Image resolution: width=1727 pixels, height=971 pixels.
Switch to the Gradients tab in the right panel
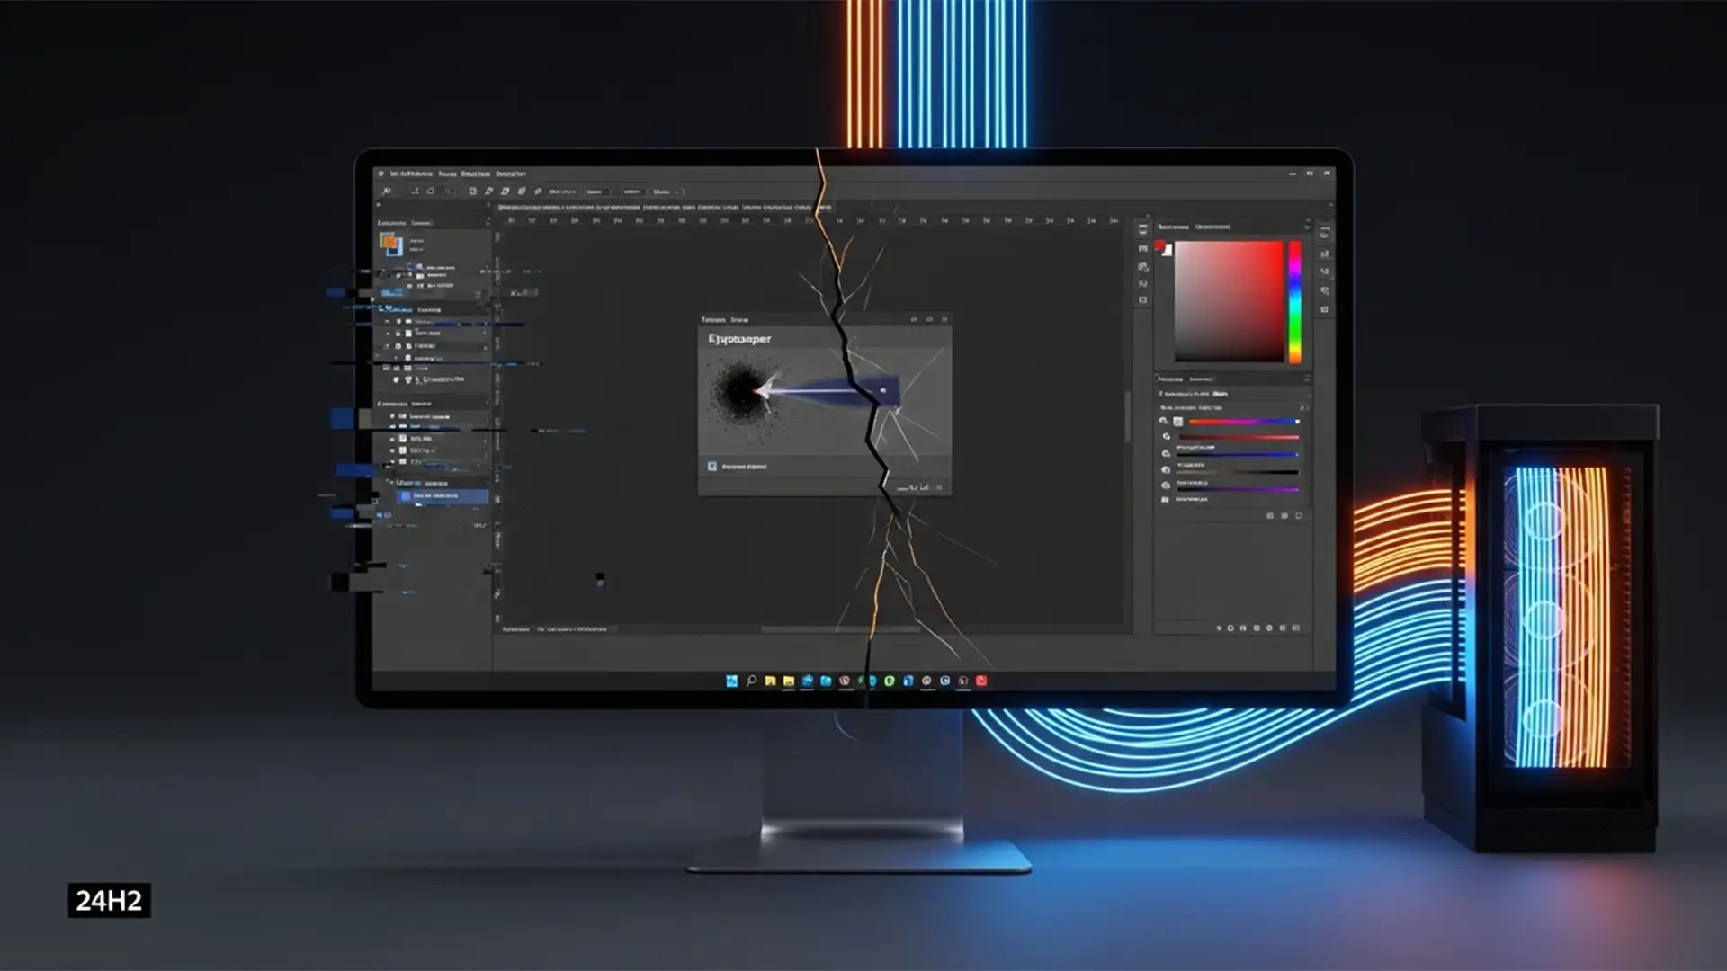tap(1203, 379)
